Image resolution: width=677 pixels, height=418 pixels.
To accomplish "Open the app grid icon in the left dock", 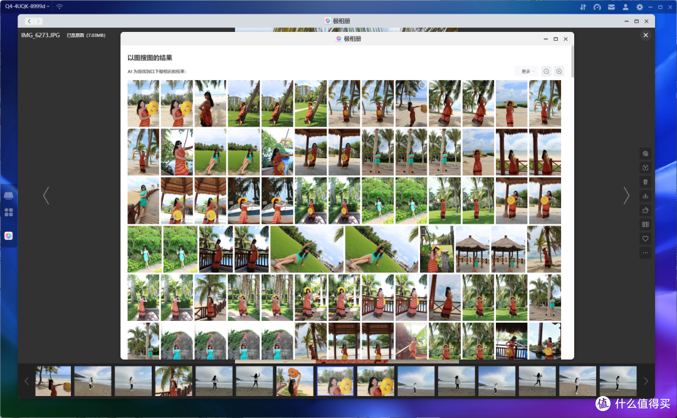I will pos(9,212).
